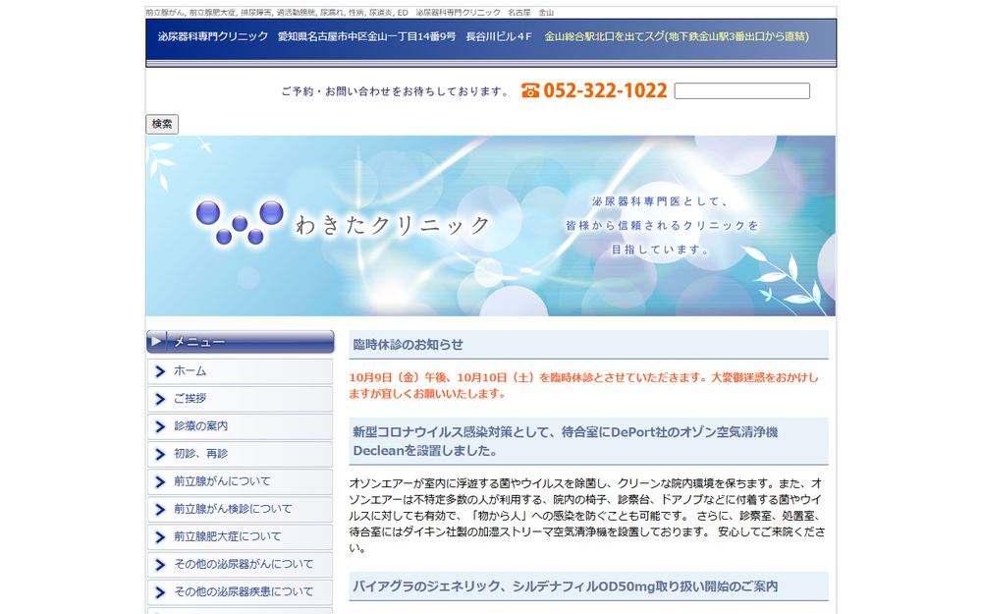
Task: Click the play triangle icon in メニュー header
Action: (x=156, y=342)
